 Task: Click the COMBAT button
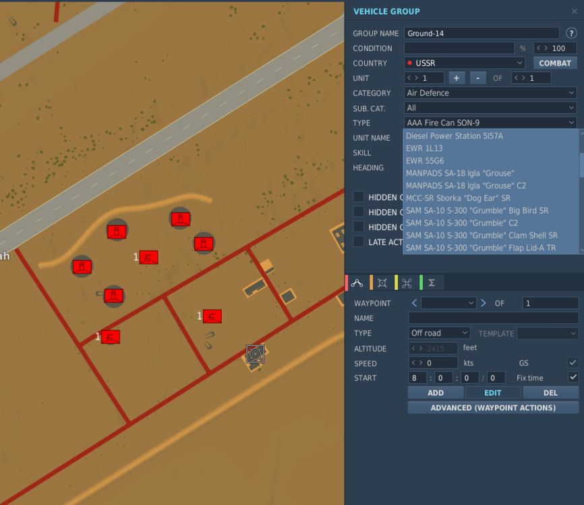tap(555, 63)
